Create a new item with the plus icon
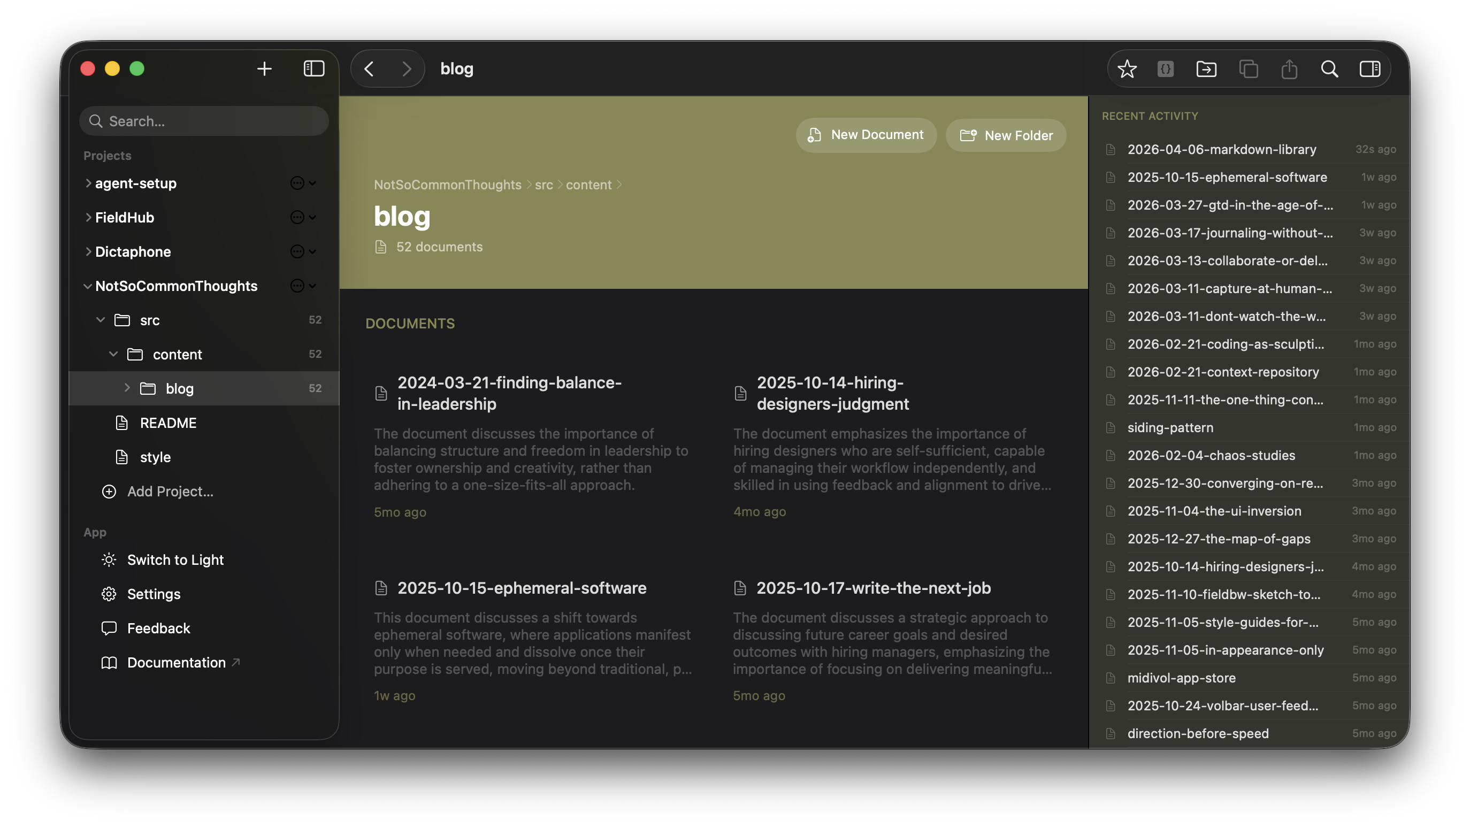 pos(265,68)
